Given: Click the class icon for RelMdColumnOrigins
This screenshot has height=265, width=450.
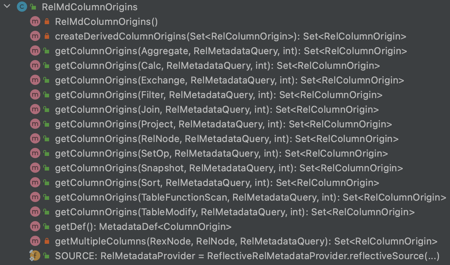Looking at the screenshot, I should [x=22, y=7].
